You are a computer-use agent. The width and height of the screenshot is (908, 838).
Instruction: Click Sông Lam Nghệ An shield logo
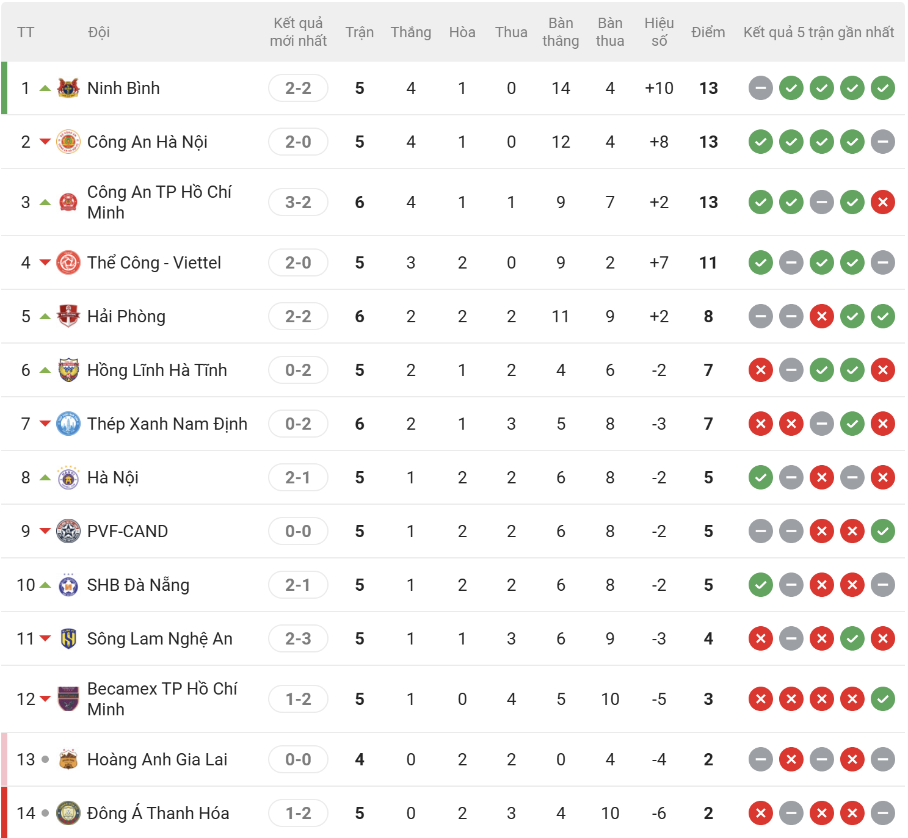coord(68,638)
